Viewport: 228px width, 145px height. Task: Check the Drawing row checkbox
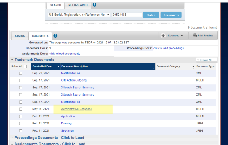coord(21,124)
